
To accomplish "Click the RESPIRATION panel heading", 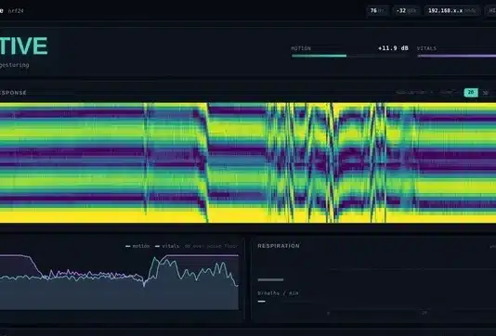I will coord(279,246).
